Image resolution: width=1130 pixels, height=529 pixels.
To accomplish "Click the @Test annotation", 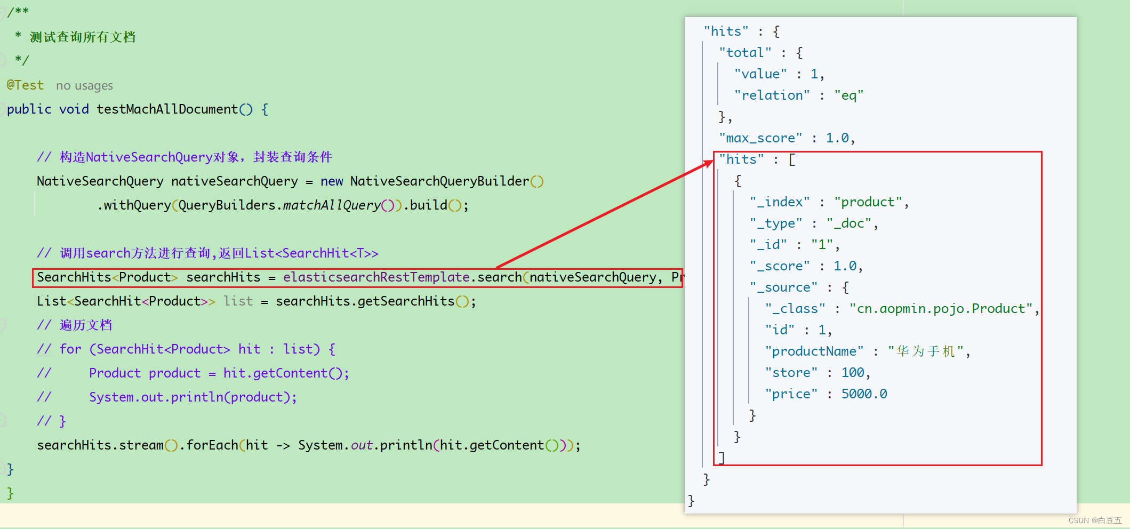I will 25,85.
